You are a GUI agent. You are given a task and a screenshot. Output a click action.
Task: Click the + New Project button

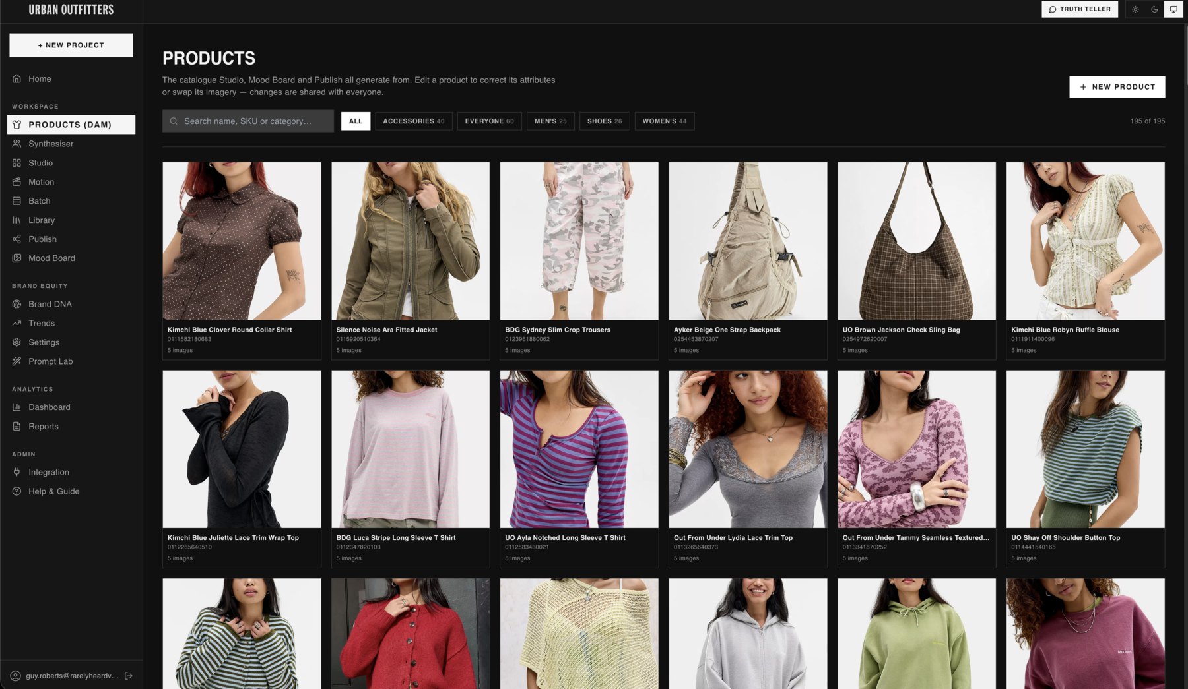71,45
